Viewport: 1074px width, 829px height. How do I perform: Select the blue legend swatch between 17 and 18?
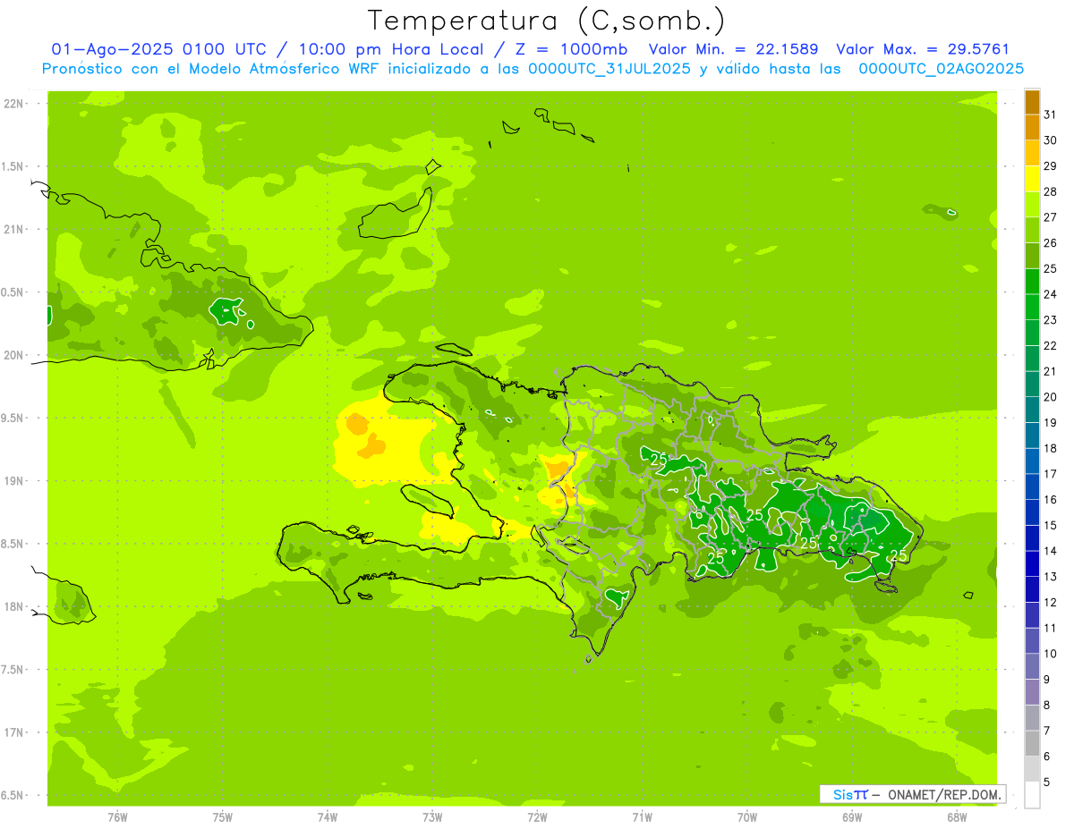pyautogui.click(x=1032, y=461)
